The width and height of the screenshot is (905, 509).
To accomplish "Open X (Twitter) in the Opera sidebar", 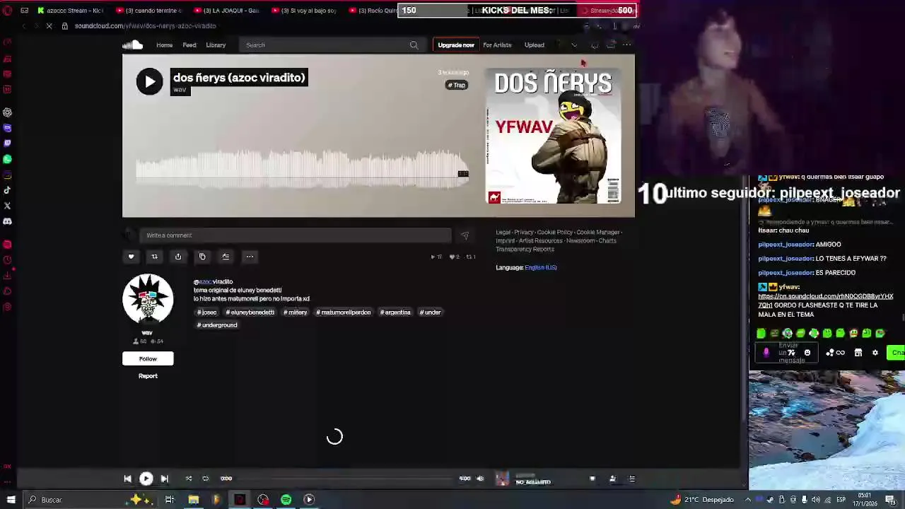I will coord(7,206).
